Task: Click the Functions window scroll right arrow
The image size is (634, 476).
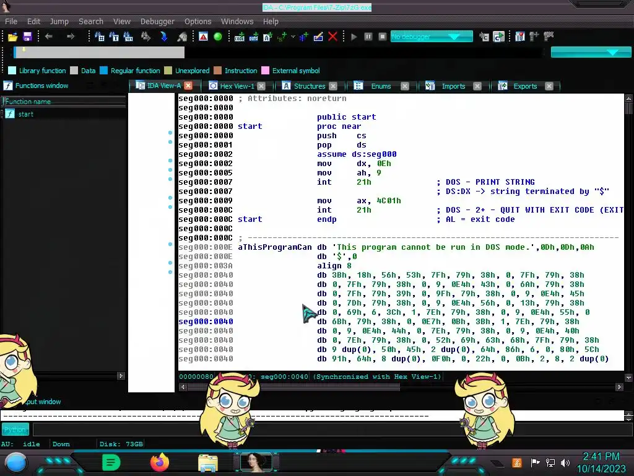Action: tap(121, 376)
